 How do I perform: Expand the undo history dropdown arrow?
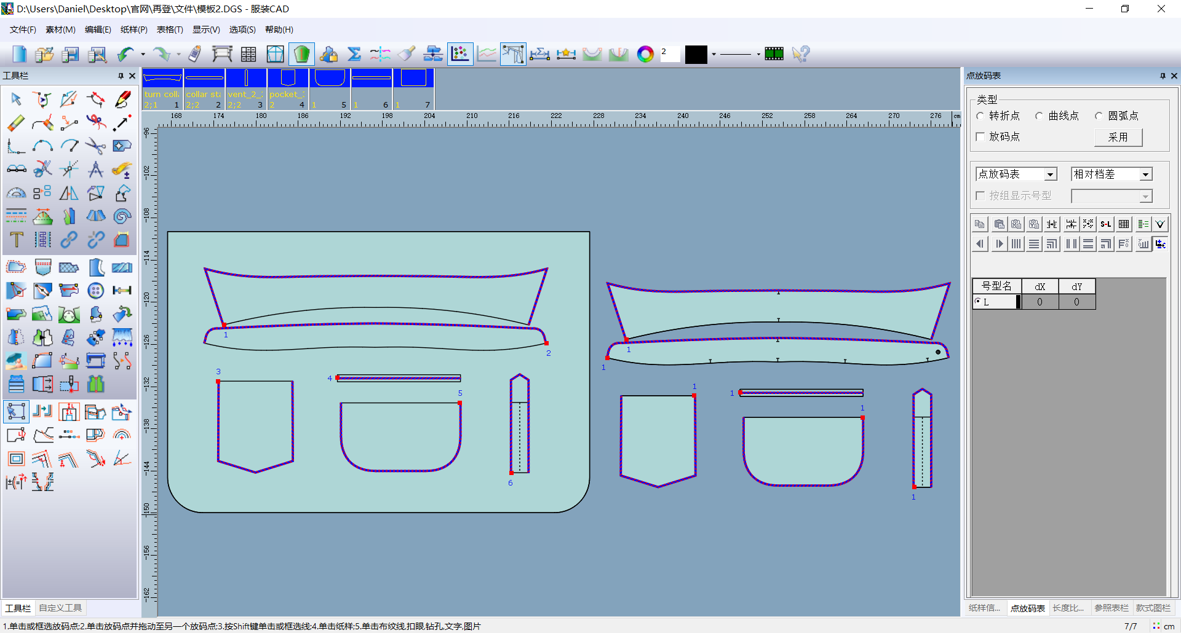tap(143, 54)
